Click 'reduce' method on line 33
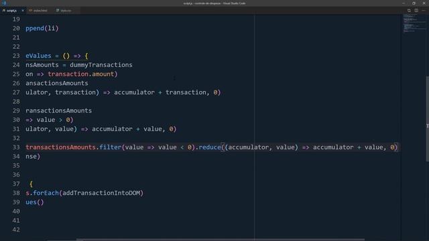Image resolution: width=429 pixels, height=241 pixels. [x=210, y=147]
